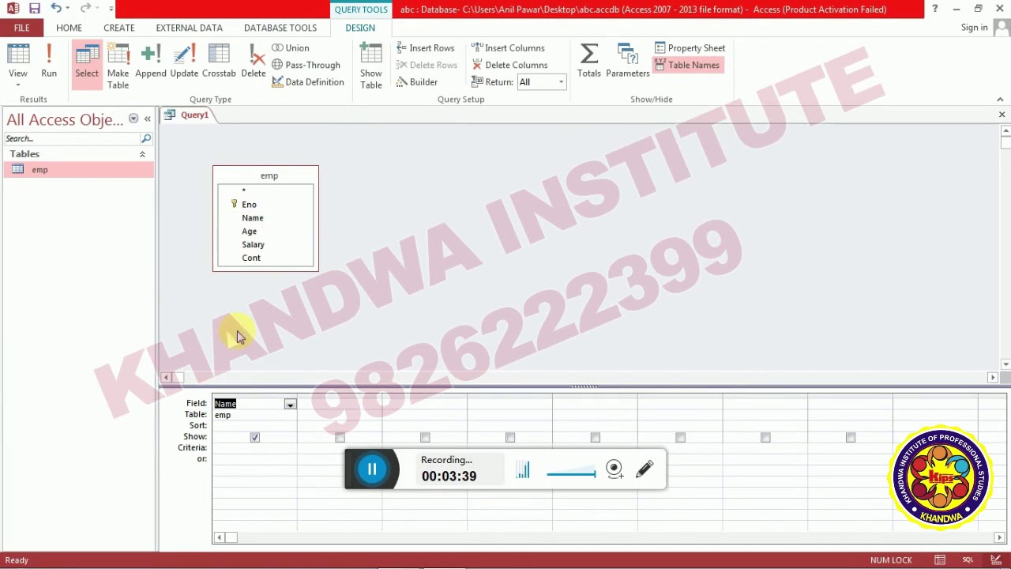Select the emp table in navigation pane
Viewport: 1011px width, 569px height.
pos(77,170)
